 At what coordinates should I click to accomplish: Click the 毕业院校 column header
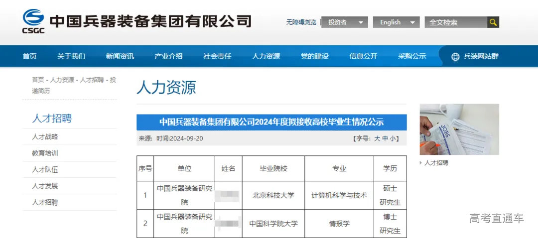[273, 168]
